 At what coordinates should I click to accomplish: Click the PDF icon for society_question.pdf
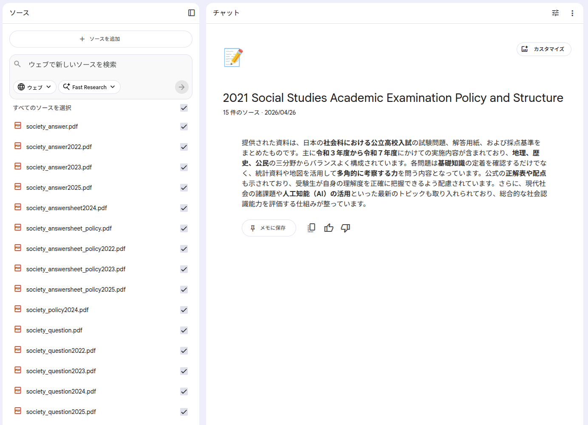click(18, 330)
